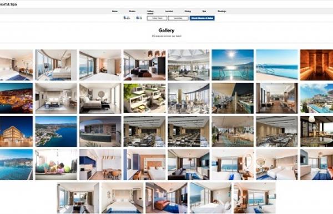Open the glass dome atrium lounge photo
The height and width of the screenshot is (214, 333).
[189, 65]
